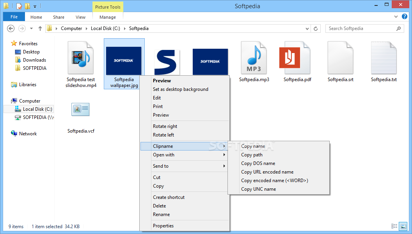
Task: Select Copy encoded name (<WORD>)
Action: pos(275,181)
